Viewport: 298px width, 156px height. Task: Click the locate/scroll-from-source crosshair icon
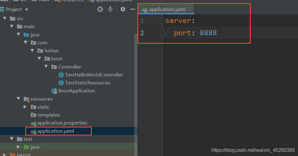click(100, 9)
